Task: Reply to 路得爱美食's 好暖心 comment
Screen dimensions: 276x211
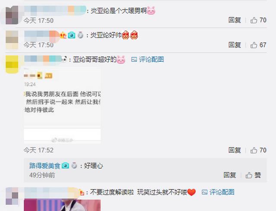Action: pyautogui.click(x=229, y=175)
